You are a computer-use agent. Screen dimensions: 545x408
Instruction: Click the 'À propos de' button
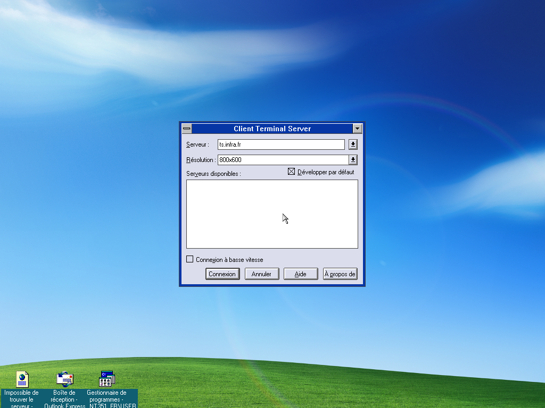pyautogui.click(x=340, y=274)
